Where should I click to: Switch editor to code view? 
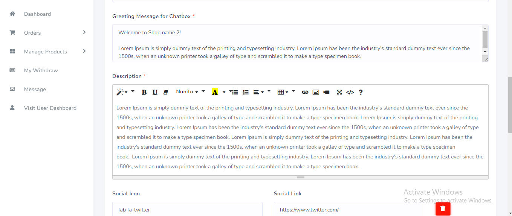[x=350, y=92]
